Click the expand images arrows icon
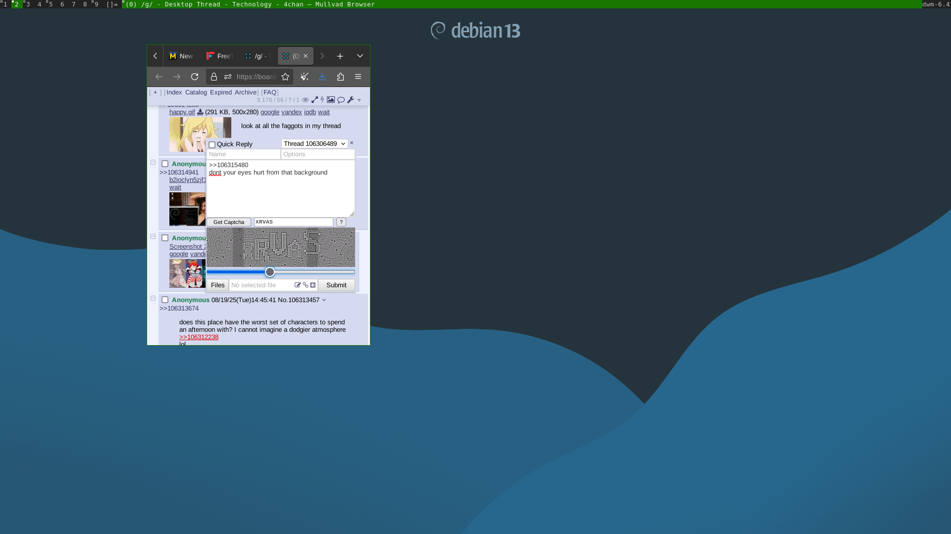The width and height of the screenshot is (951, 534). click(x=315, y=100)
